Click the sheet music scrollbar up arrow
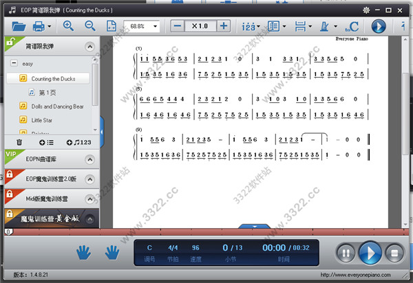Viewport: 413px width, 283px height. (405, 39)
